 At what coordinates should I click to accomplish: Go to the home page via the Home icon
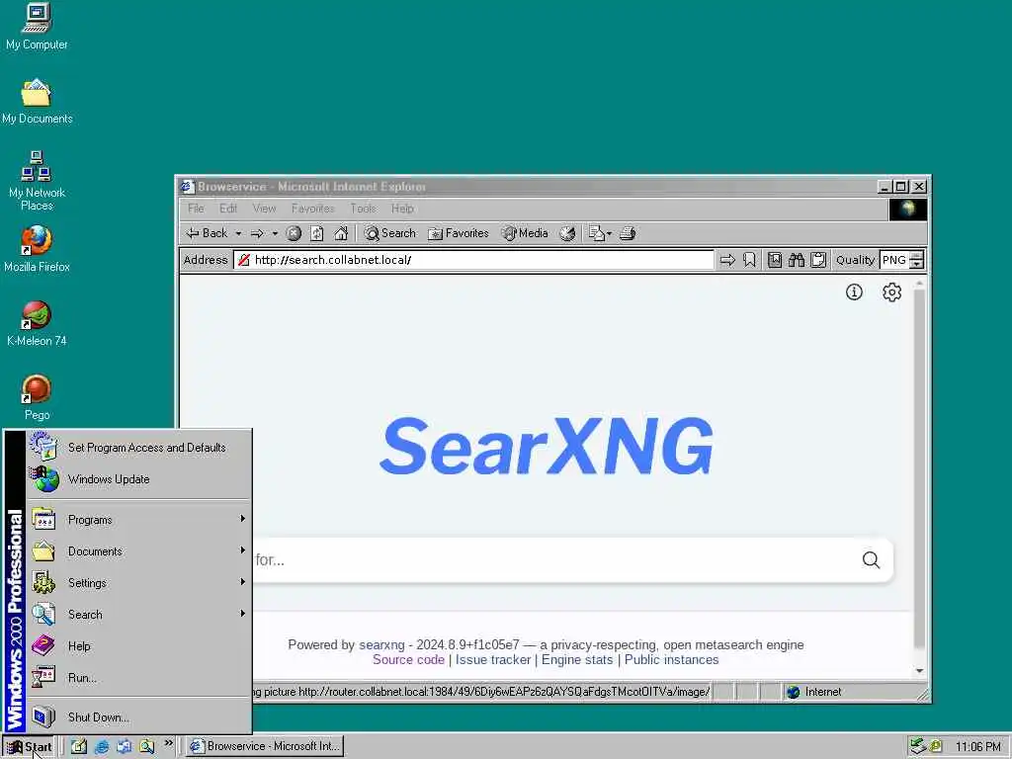341,233
